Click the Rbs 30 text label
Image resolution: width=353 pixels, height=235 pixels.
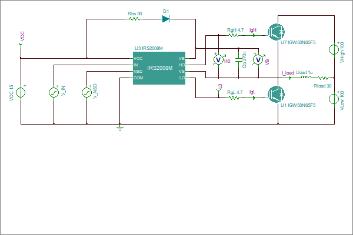(x=135, y=14)
